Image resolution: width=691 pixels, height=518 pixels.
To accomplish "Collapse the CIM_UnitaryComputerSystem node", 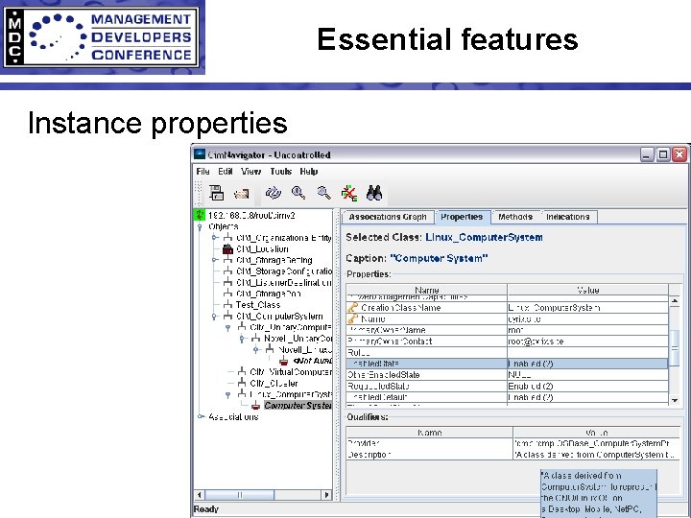I will click(227, 328).
